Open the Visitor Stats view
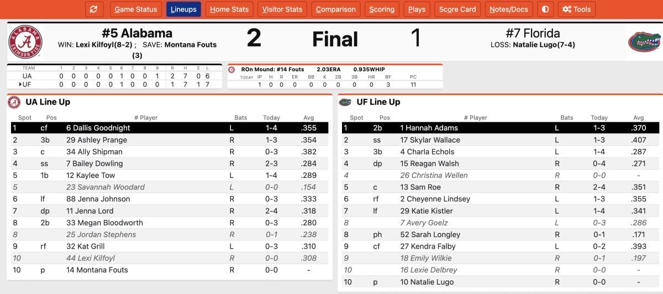This screenshot has height=294, width=663. point(282,9)
